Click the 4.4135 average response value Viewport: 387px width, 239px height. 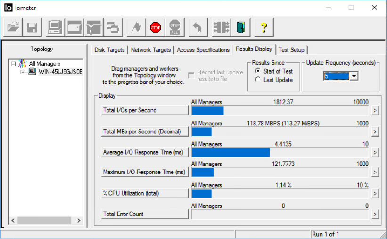[283, 144]
